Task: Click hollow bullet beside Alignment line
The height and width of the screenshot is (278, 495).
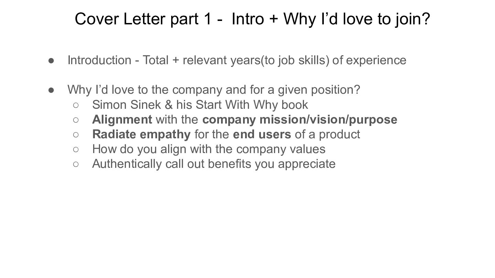Action: [76, 119]
